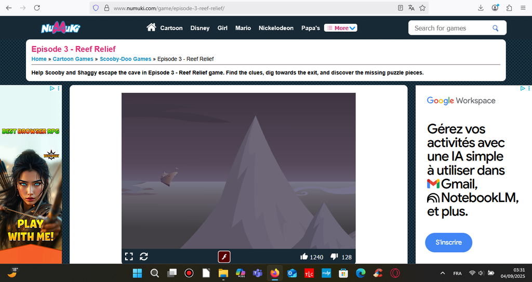
Task: Click the search magnifier icon
Action: coord(496,28)
